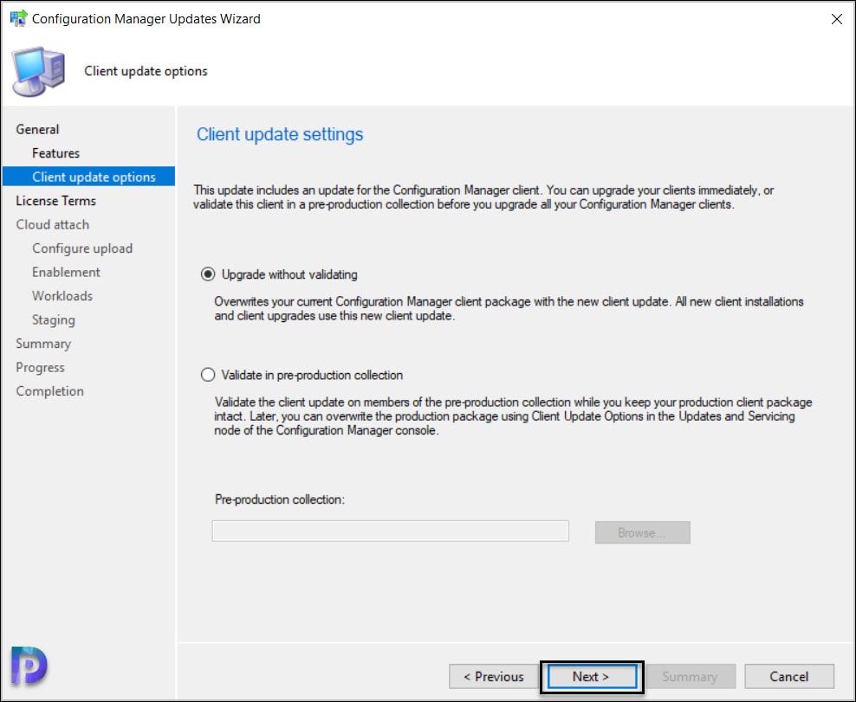Select Client update options in sidebar
This screenshot has height=702, width=856.
click(x=89, y=177)
